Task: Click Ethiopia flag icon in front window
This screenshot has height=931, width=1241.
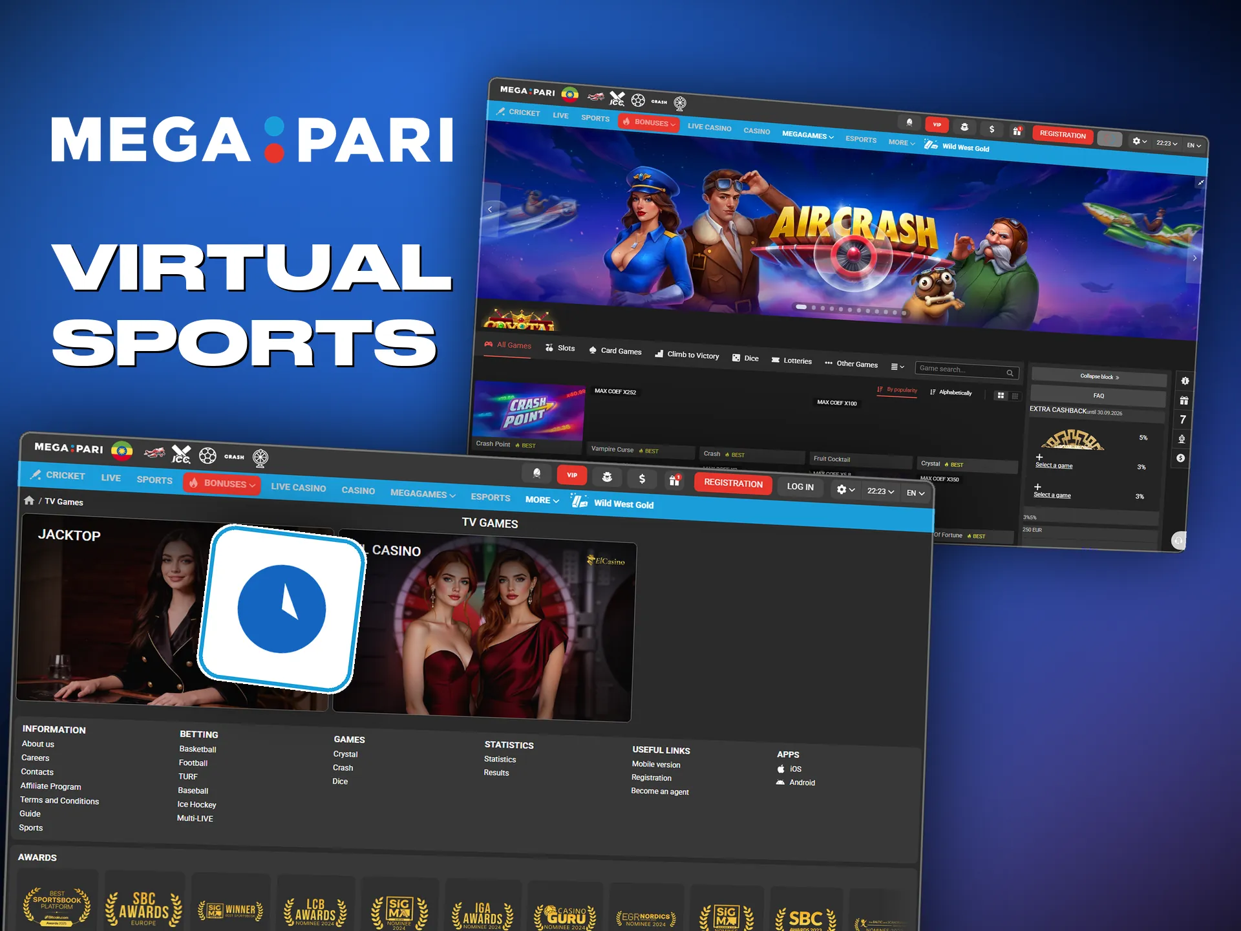Action: 122,450
